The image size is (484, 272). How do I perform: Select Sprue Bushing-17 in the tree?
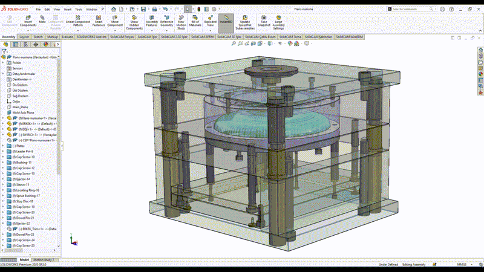tap(26, 196)
